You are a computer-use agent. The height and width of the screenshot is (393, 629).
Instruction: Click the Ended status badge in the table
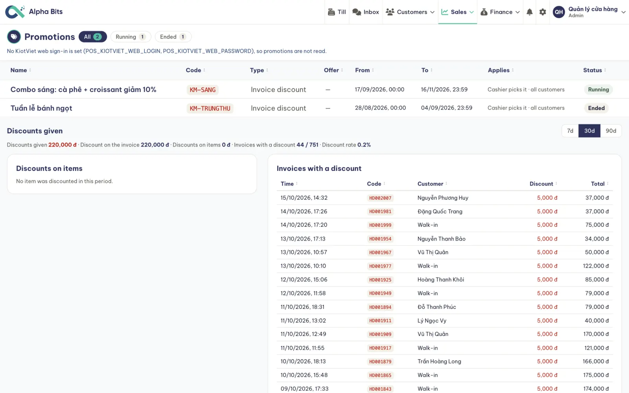[596, 108]
